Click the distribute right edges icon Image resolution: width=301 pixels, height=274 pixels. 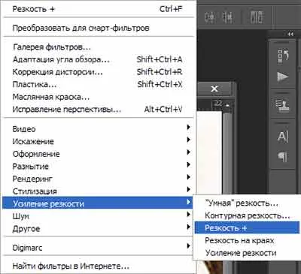[x=227, y=17]
